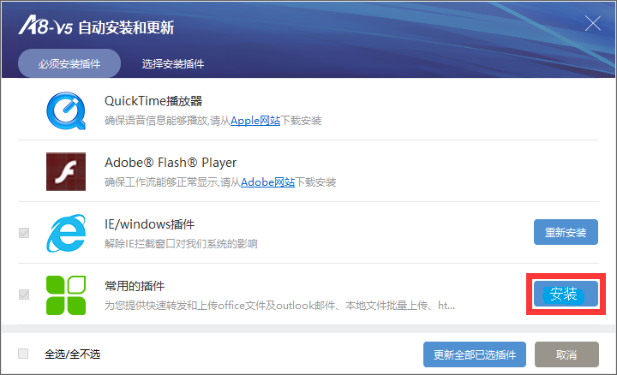
Task: Click the QuickTime player icon
Action: click(66, 110)
